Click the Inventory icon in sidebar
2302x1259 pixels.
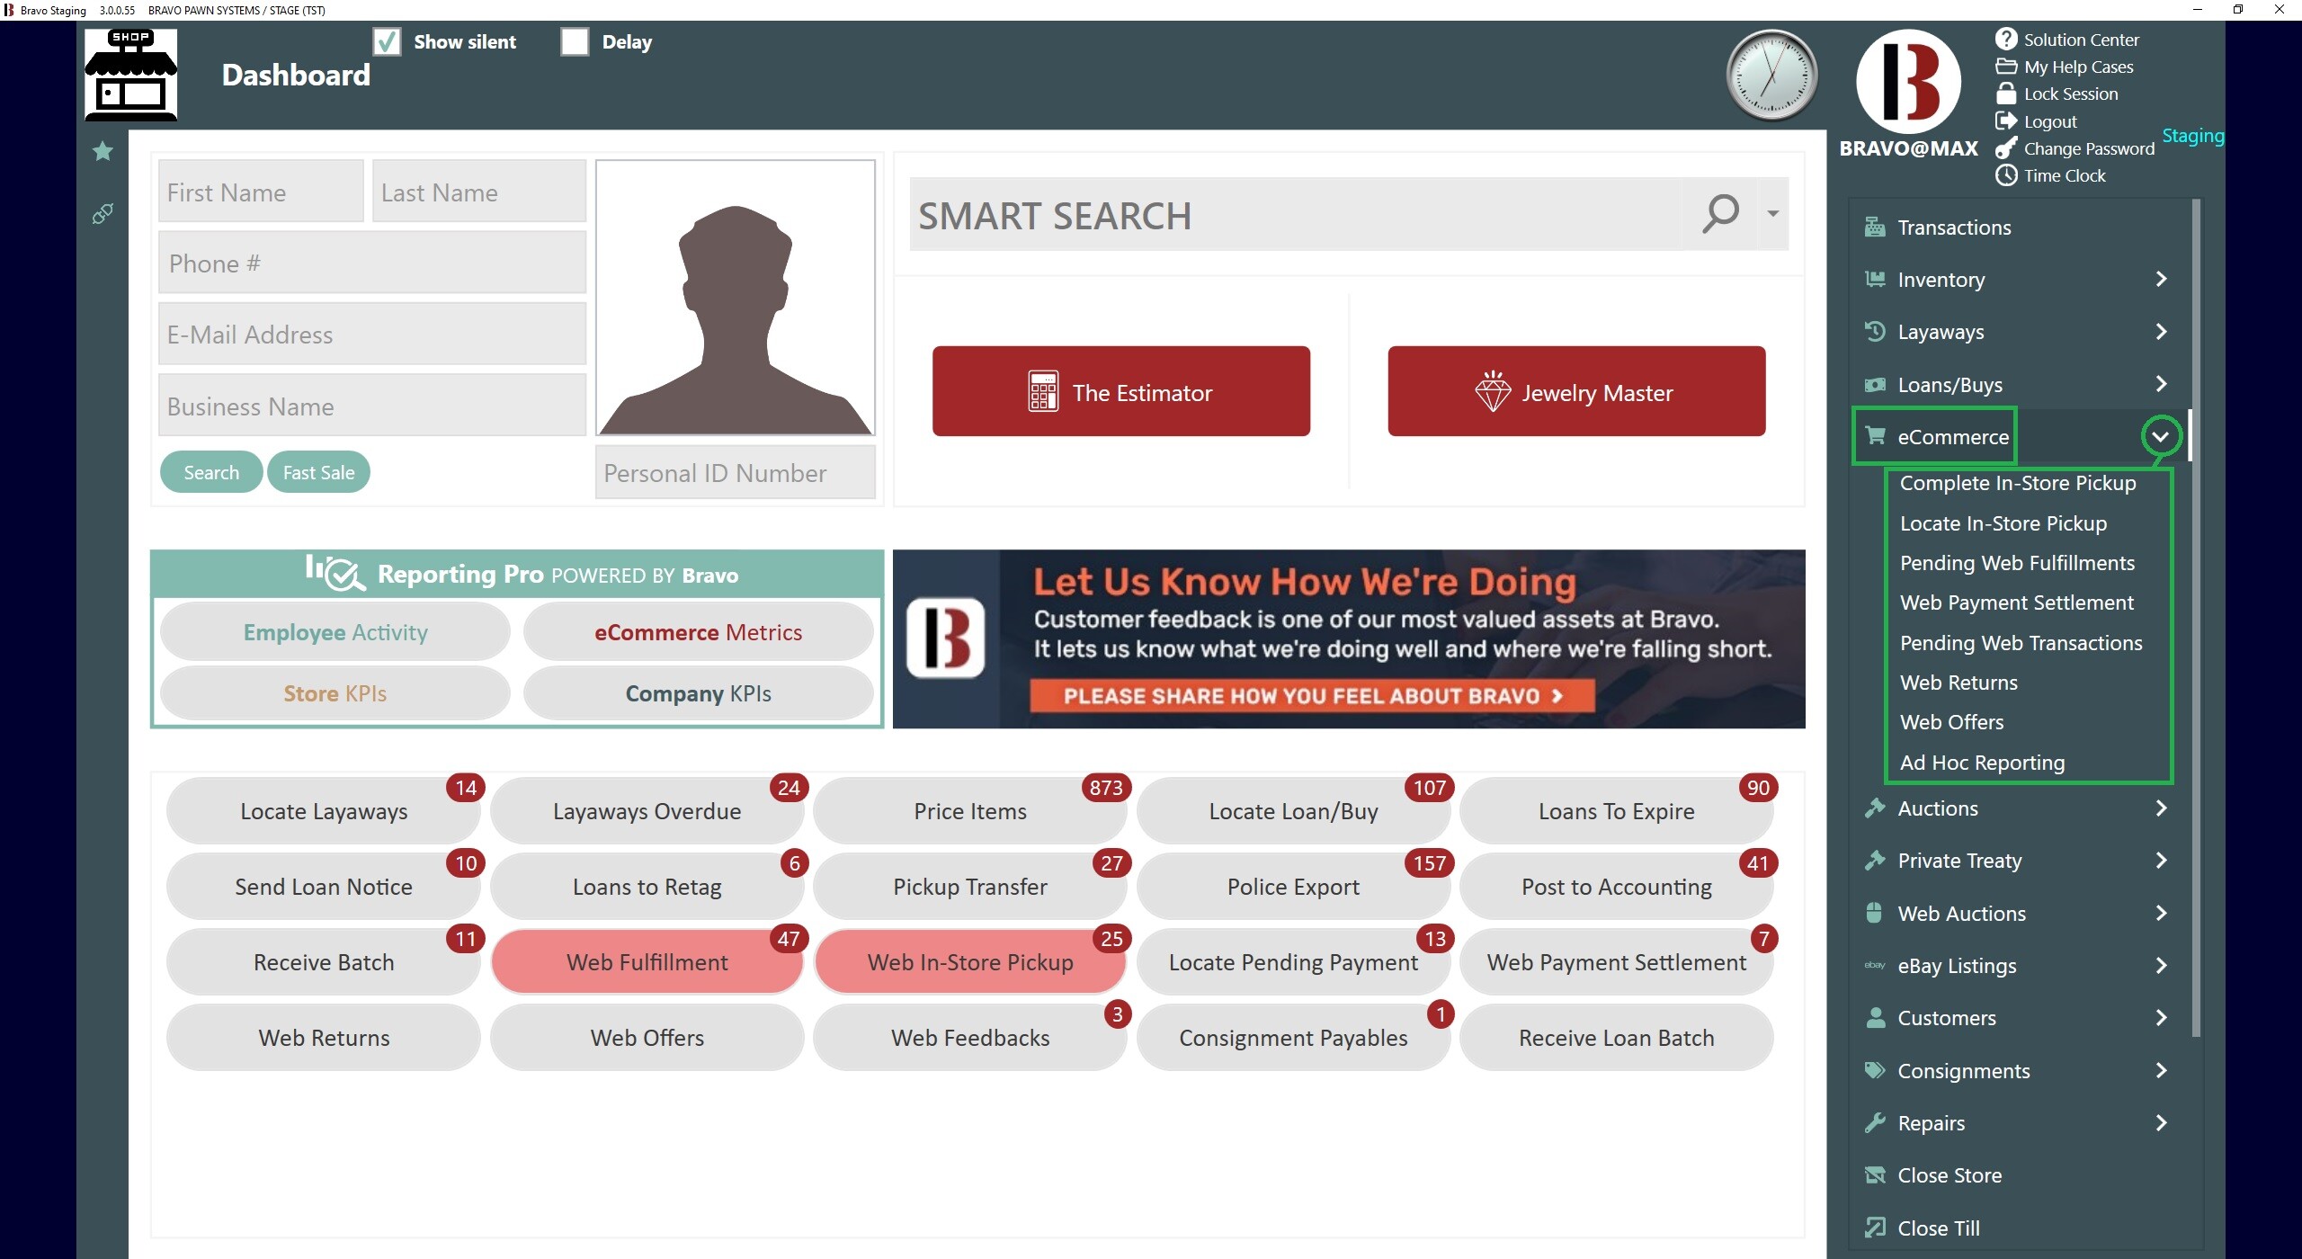coord(1875,279)
